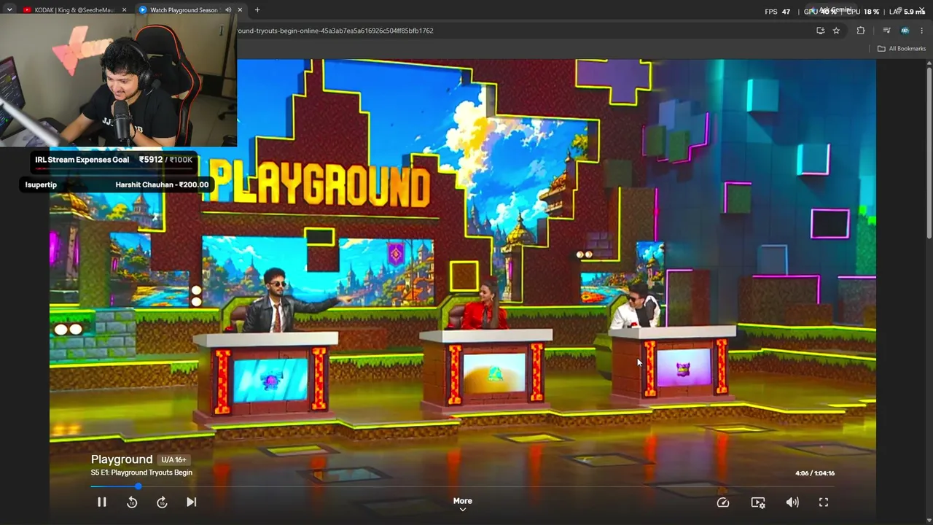Click the Playground show title
Image resolution: width=933 pixels, height=525 pixels.
122,459
